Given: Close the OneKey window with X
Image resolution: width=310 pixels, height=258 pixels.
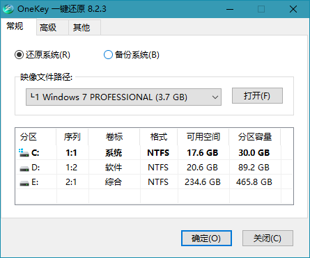Looking at the screenshot, I should [293, 9].
